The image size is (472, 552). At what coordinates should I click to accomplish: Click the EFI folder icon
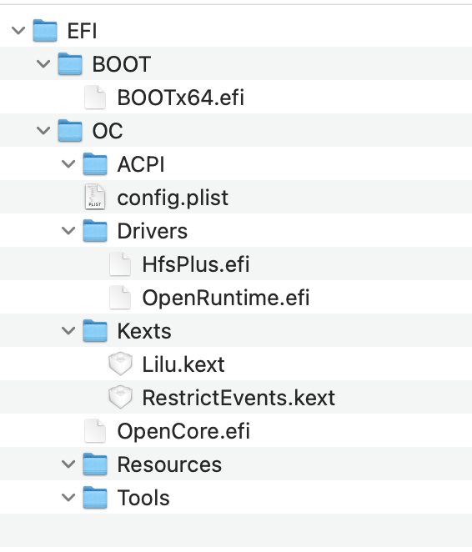[45, 31]
